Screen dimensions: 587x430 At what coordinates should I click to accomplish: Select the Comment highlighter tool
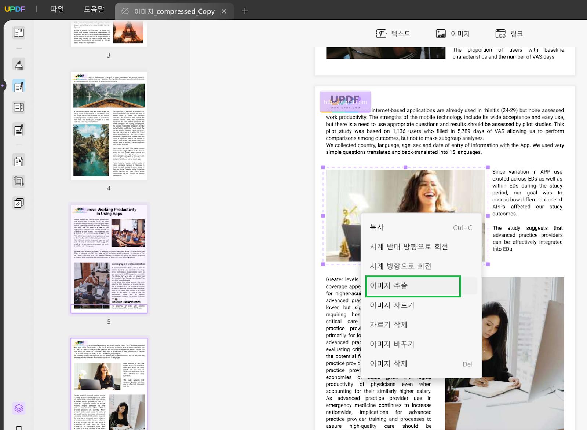pos(19,64)
